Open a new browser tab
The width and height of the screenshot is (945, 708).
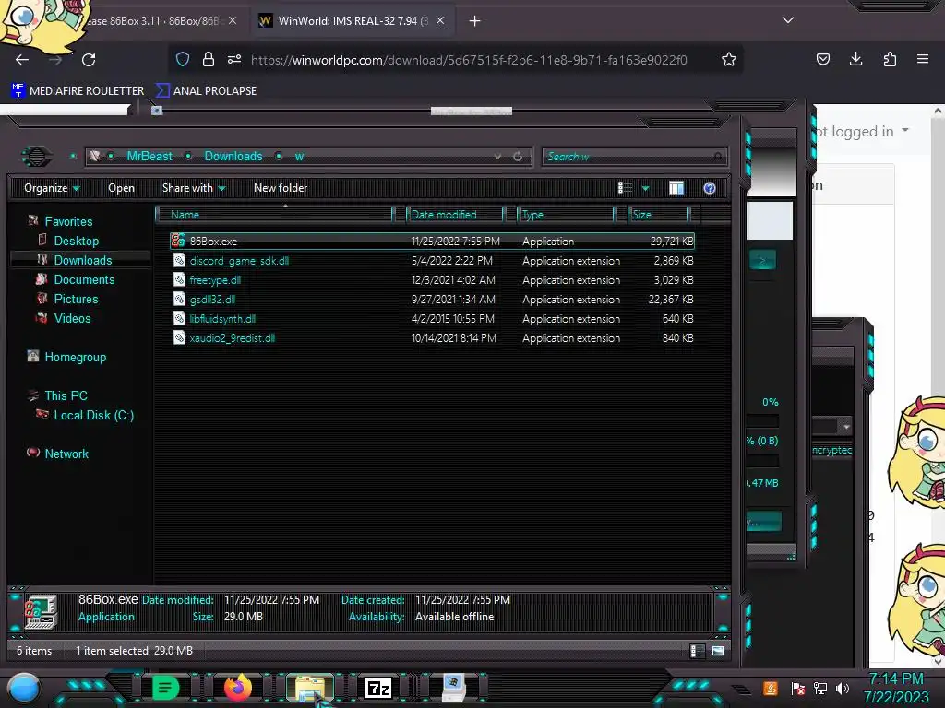[x=475, y=21]
